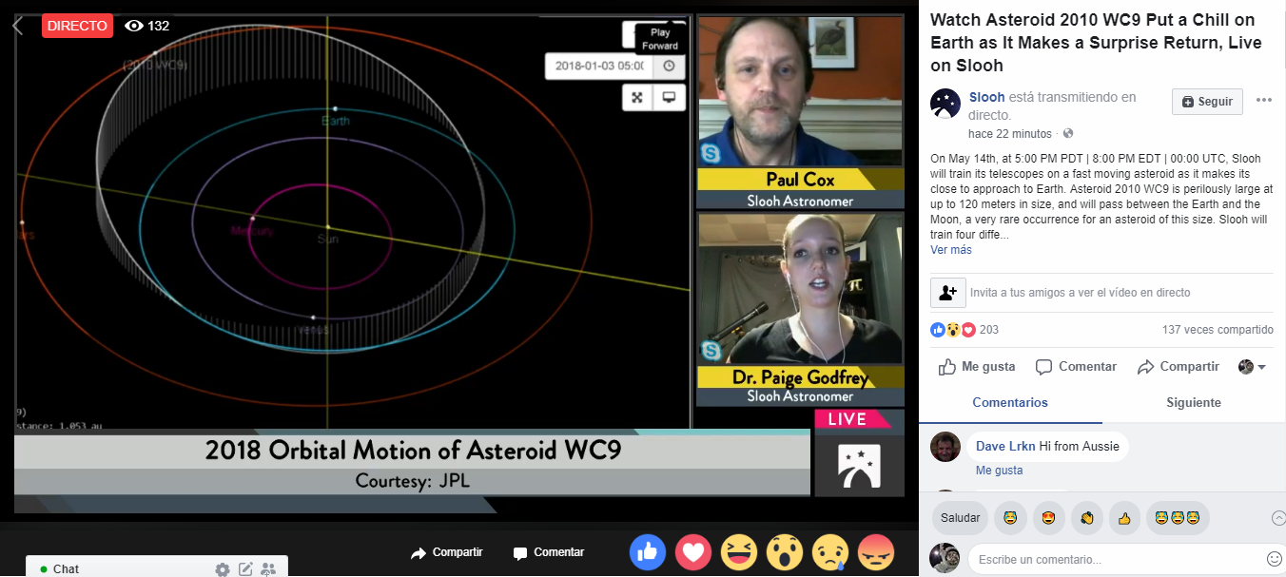Click the red DIRECTO live badge
The image size is (1286, 577).
tap(77, 26)
